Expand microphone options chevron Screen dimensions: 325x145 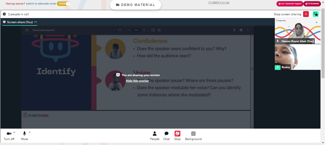[x=30, y=132]
